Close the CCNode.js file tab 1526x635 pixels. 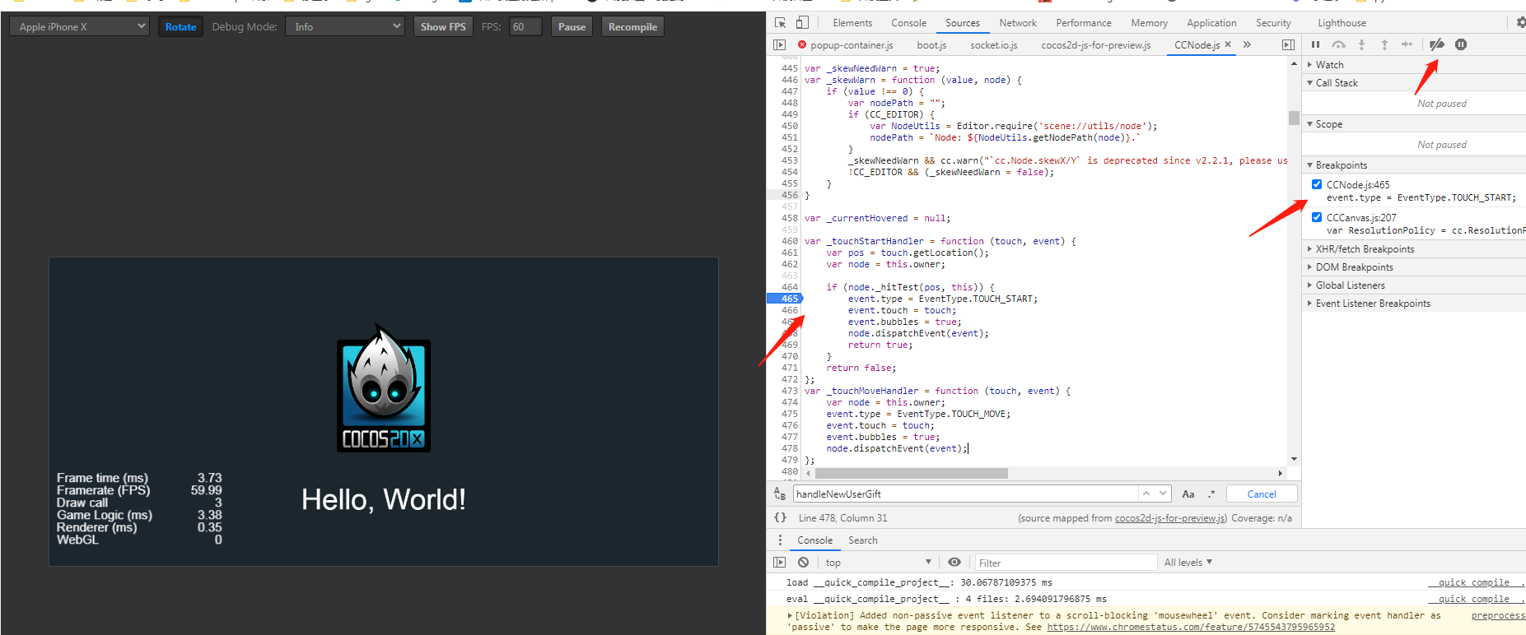[1228, 44]
